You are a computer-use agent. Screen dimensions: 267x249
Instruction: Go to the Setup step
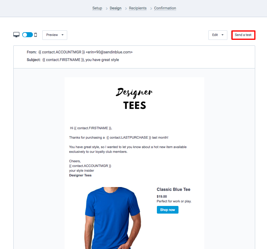(x=97, y=8)
